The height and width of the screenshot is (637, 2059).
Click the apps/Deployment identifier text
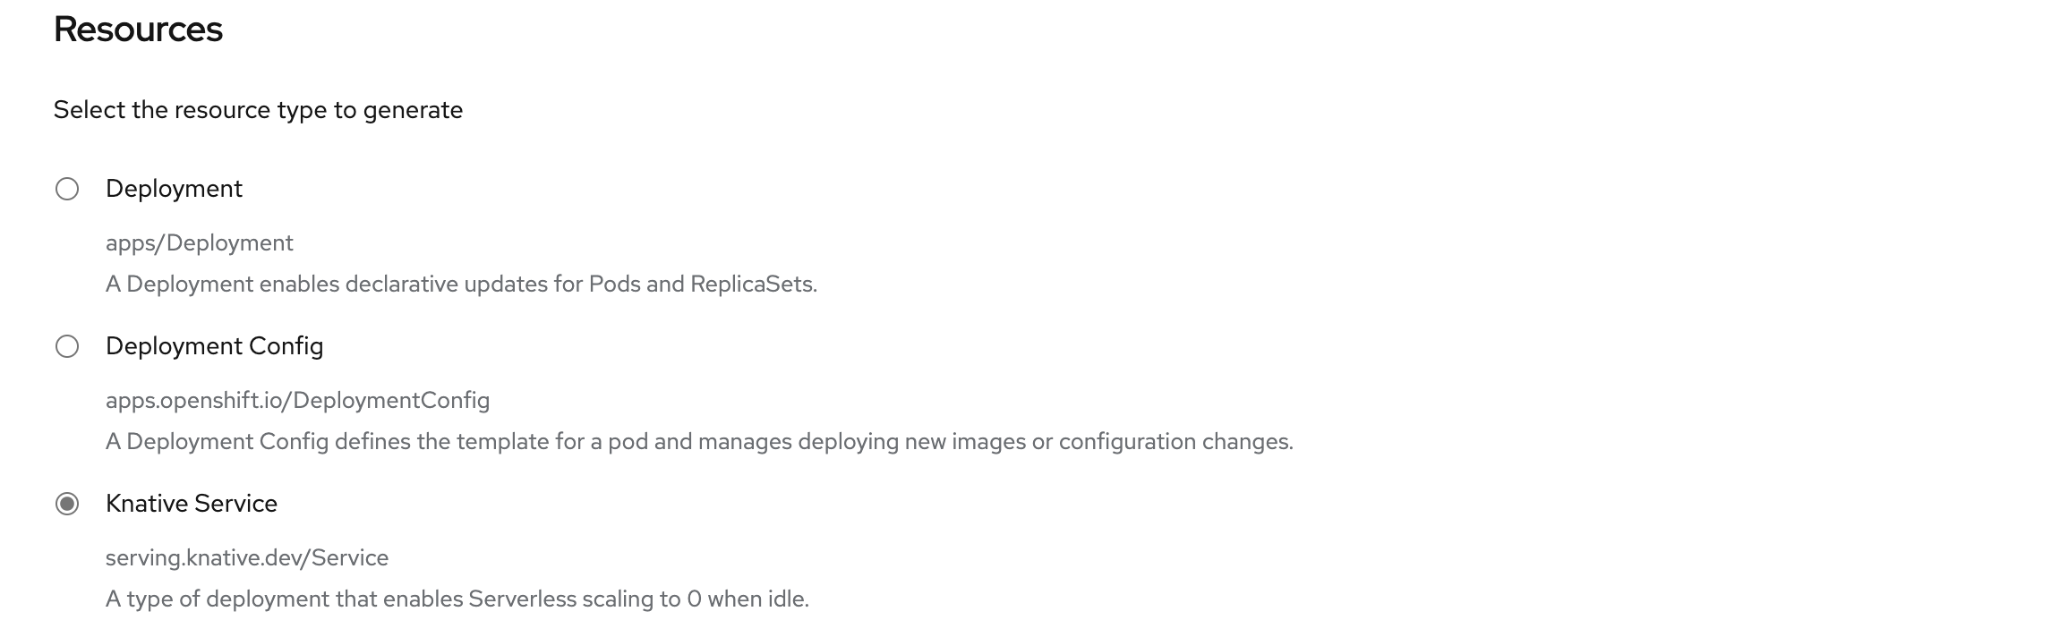click(199, 242)
